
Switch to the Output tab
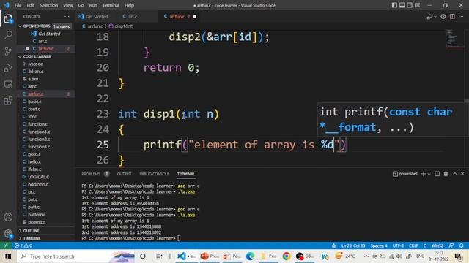coord(124,174)
